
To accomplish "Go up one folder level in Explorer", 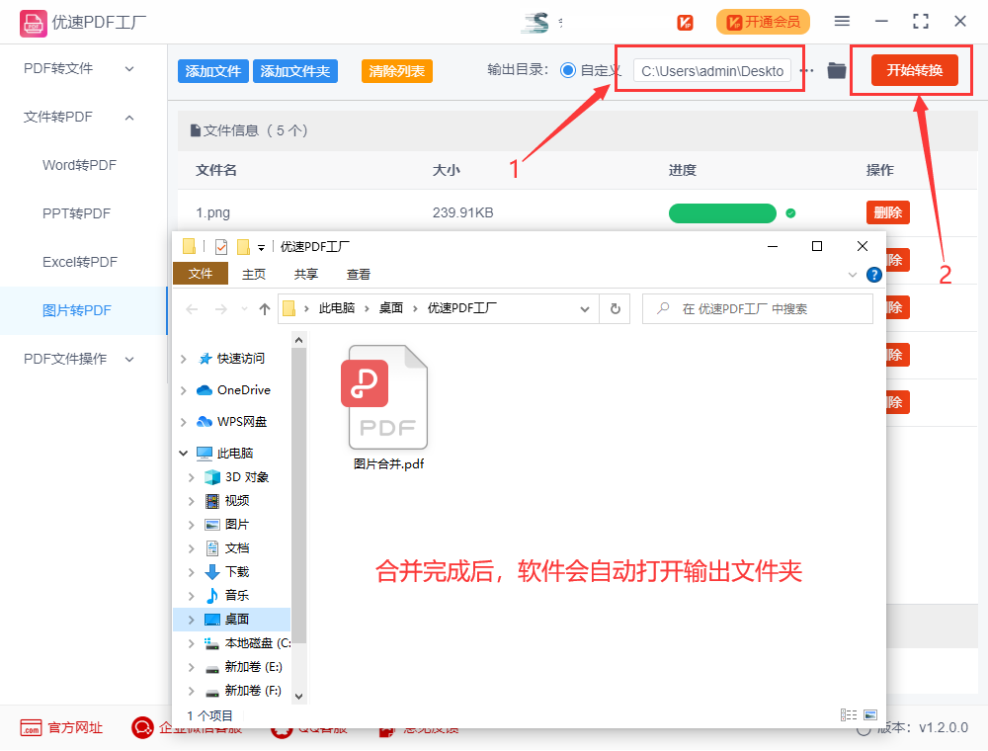I will pyautogui.click(x=265, y=308).
